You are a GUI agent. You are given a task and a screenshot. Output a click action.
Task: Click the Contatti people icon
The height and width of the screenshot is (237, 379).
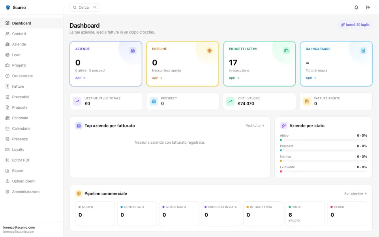point(8,34)
